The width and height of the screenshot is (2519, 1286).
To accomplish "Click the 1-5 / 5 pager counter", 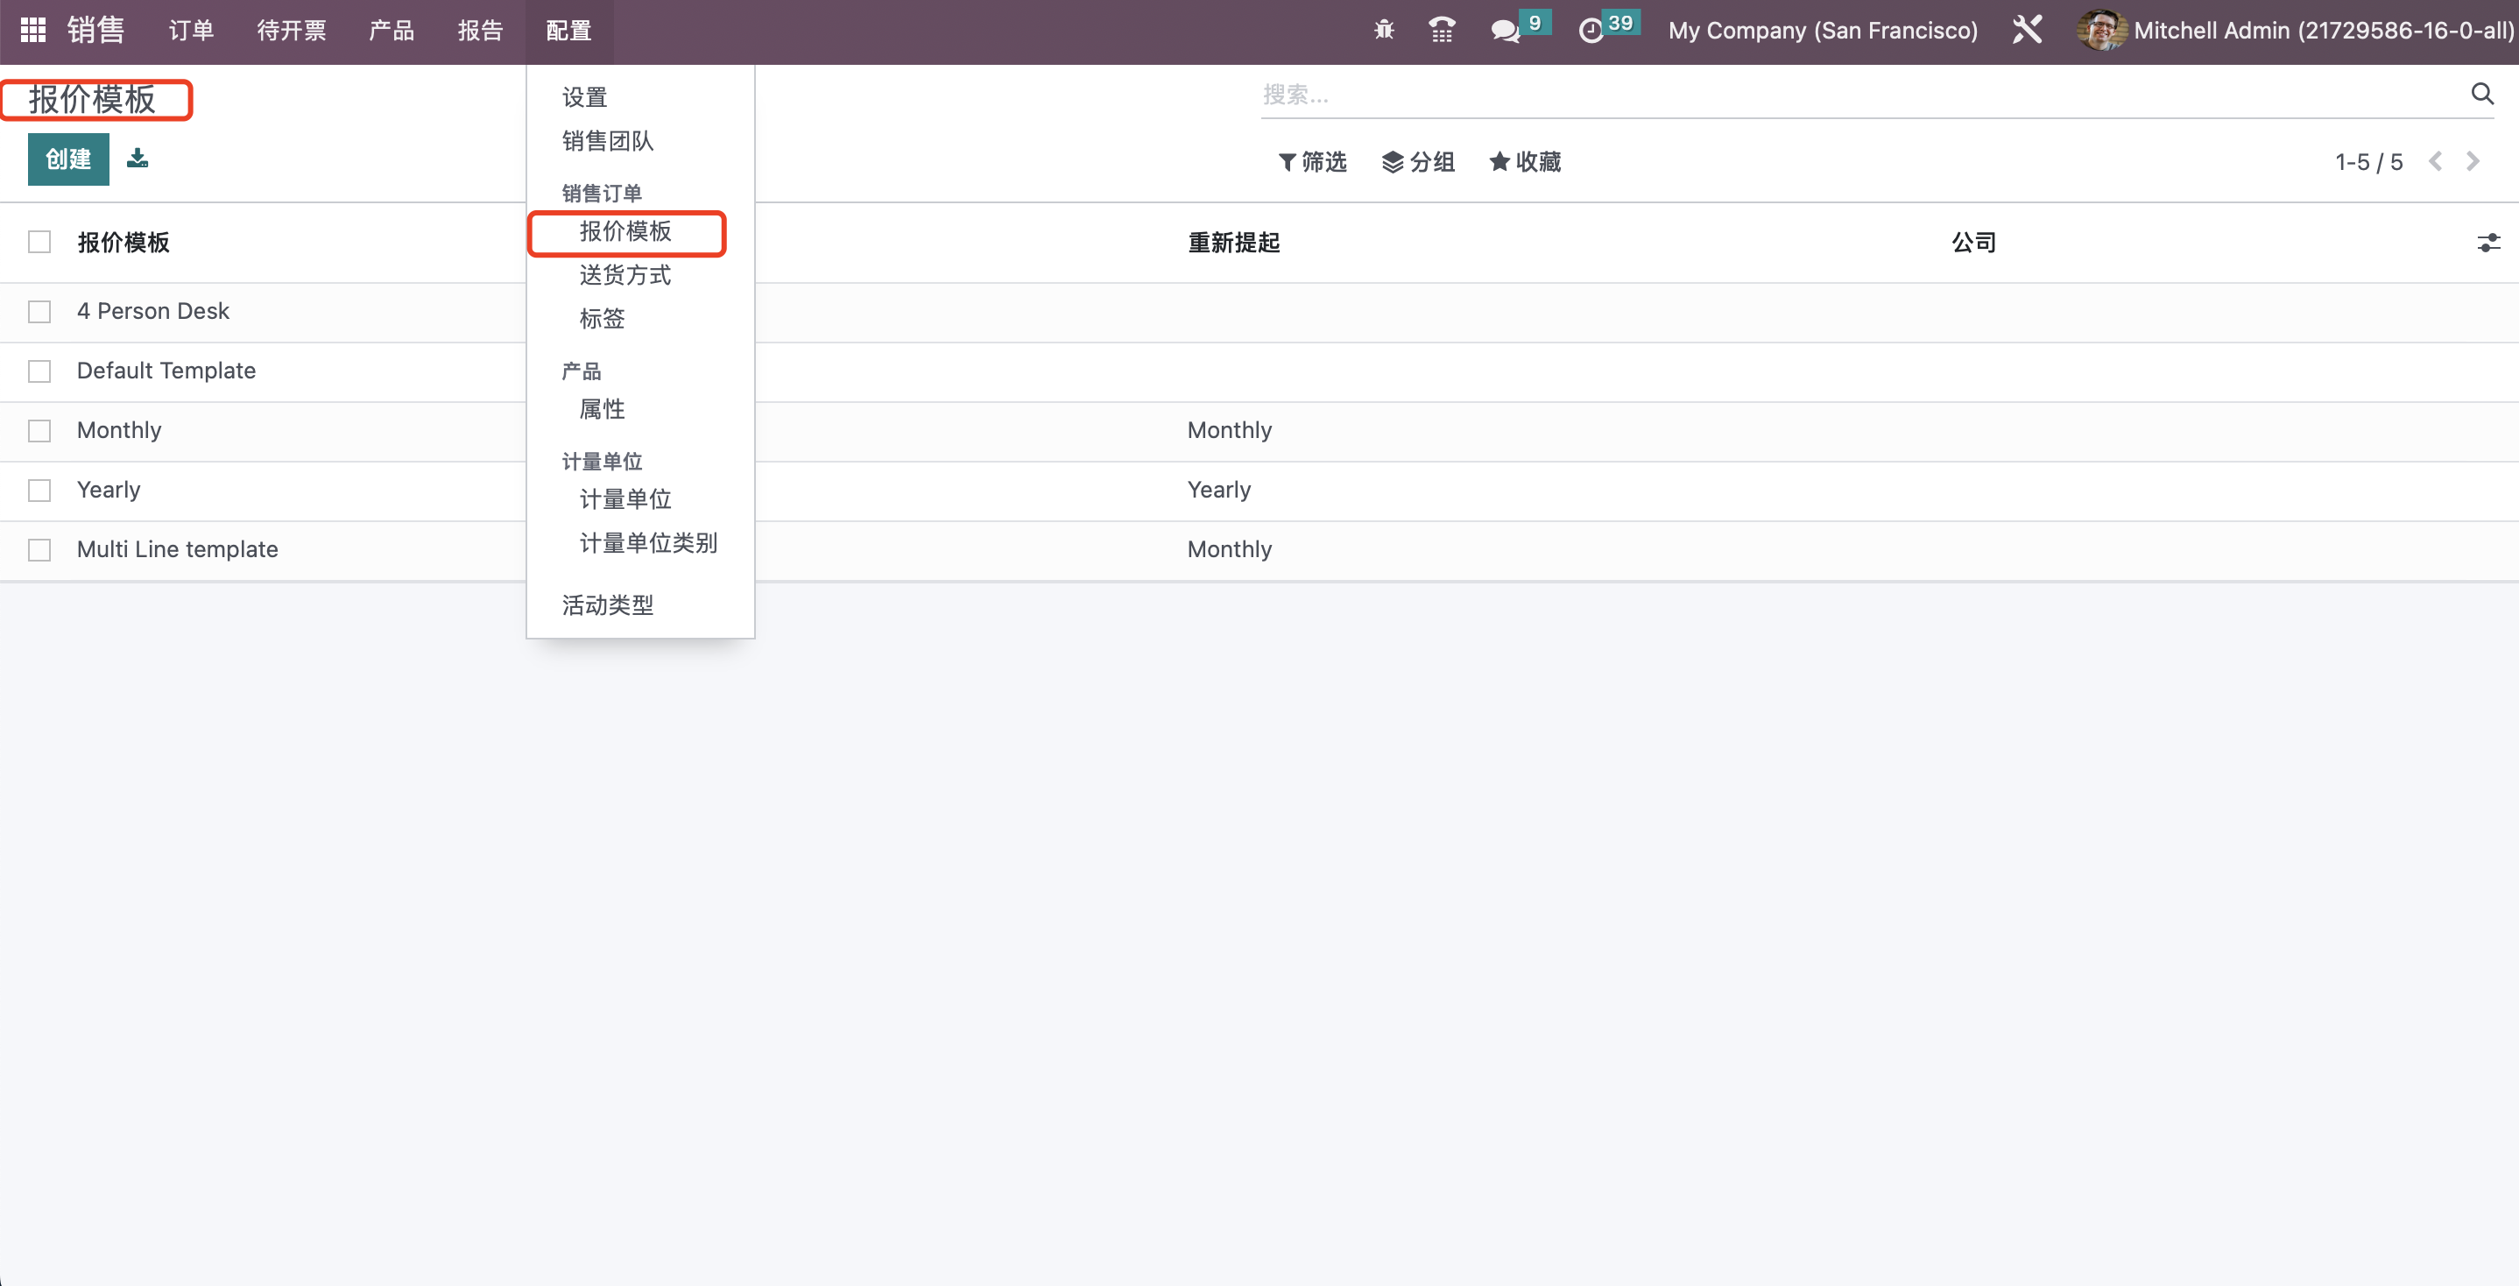I will [x=2368, y=162].
